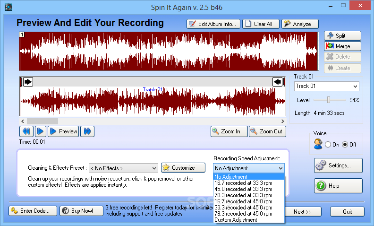Expand the Cleaning & Effects Preset dropdown
374x226 pixels.
coord(123,168)
